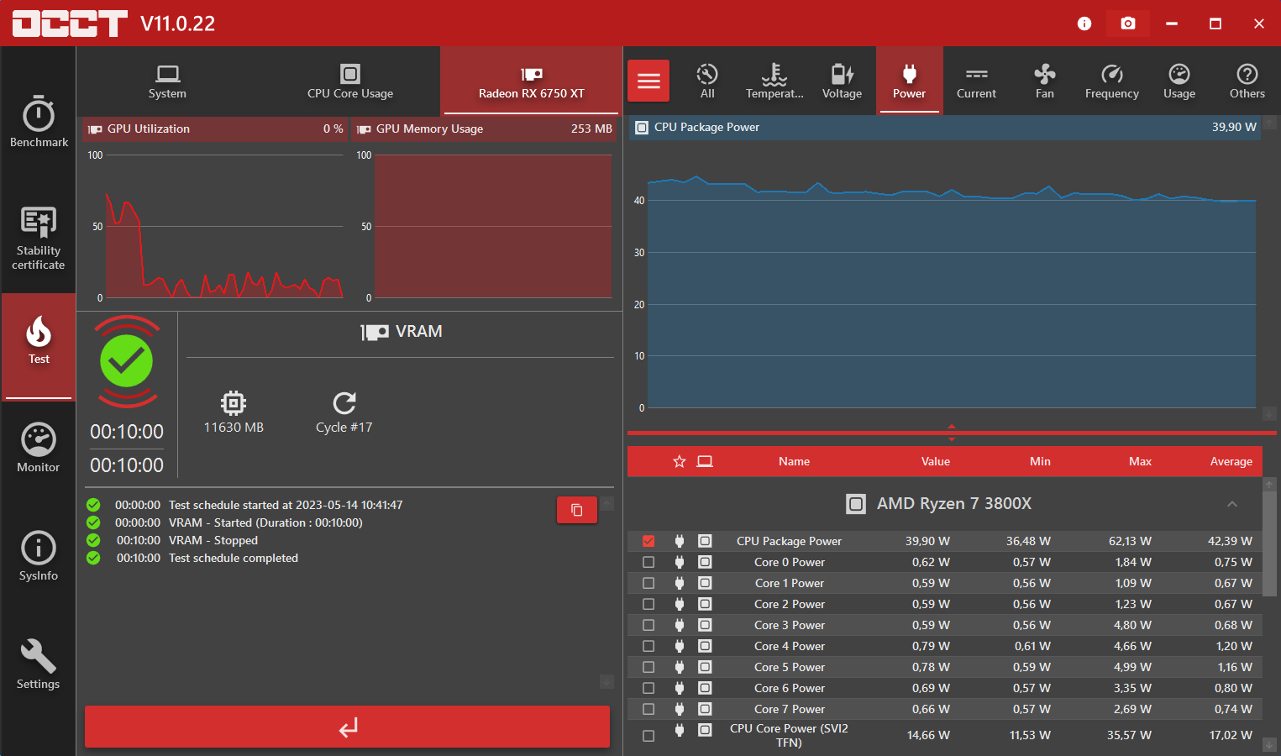
Task: Open the Monitor gauge section
Action: click(x=39, y=448)
